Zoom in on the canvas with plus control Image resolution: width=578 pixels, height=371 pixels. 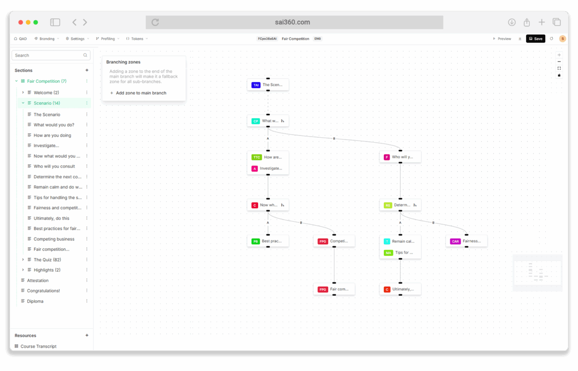click(x=559, y=55)
